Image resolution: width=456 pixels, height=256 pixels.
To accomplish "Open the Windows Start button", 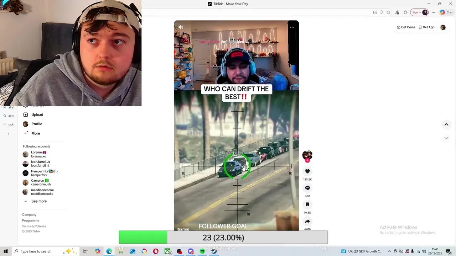I will (6, 251).
